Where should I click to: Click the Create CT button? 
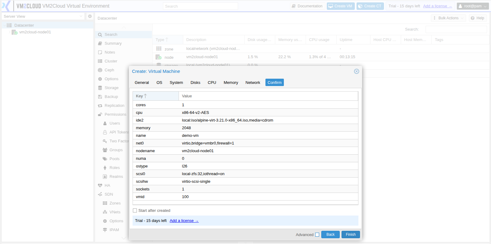(370, 6)
